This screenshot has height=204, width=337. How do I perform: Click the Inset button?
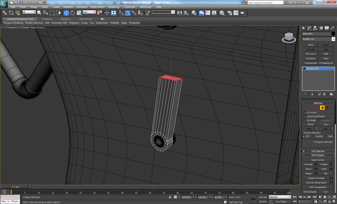(x=324, y=169)
